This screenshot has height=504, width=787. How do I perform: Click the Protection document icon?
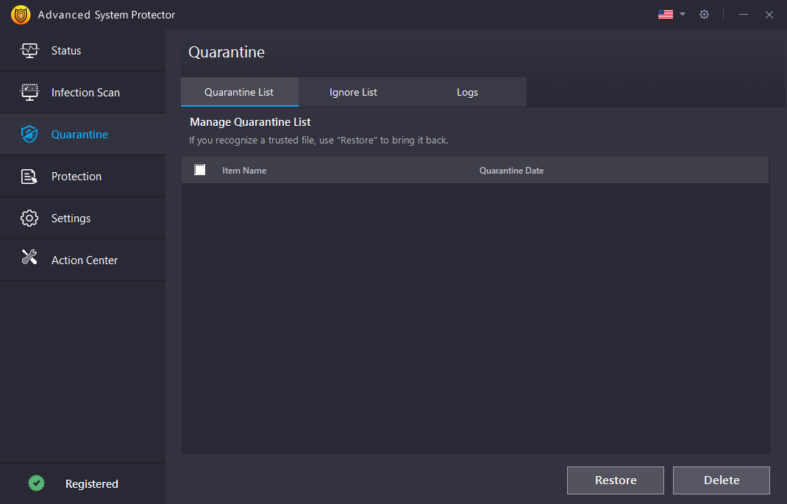point(29,177)
